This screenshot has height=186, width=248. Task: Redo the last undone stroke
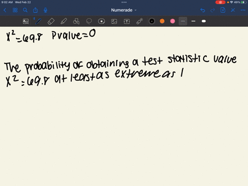click(x=213, y=10)
